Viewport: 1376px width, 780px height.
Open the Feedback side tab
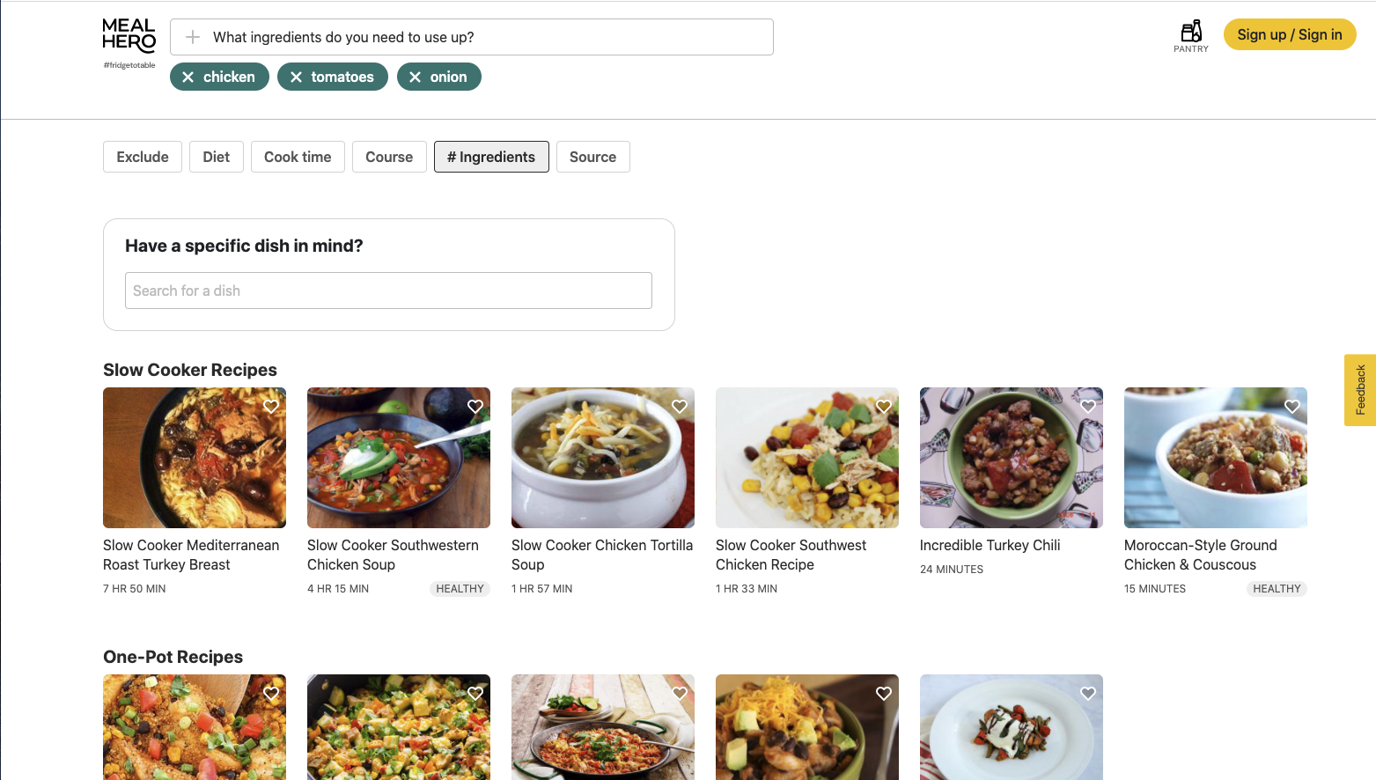coord(1360,390)
